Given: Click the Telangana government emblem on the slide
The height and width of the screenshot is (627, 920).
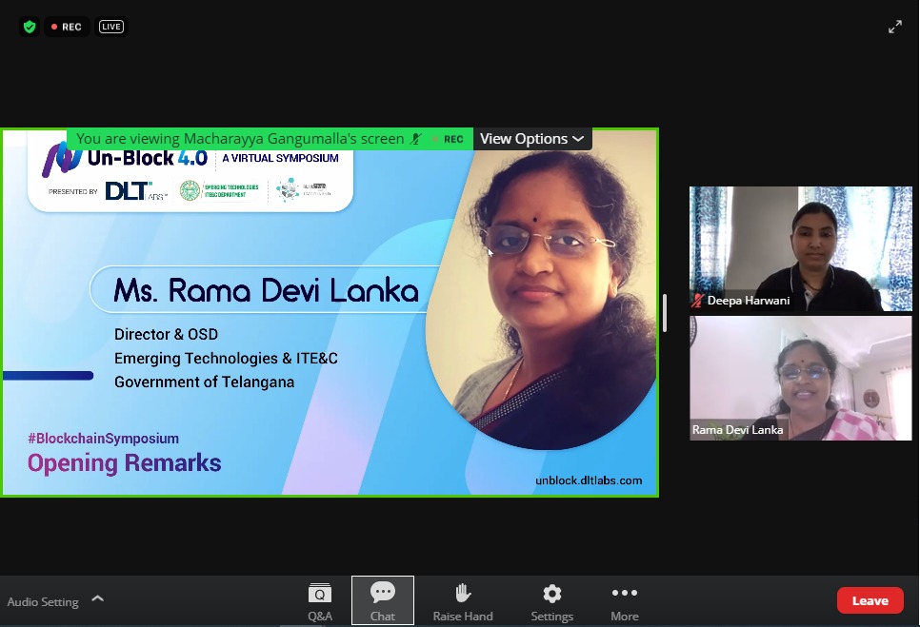Looking at the screenshot, I should coord(190,190).
